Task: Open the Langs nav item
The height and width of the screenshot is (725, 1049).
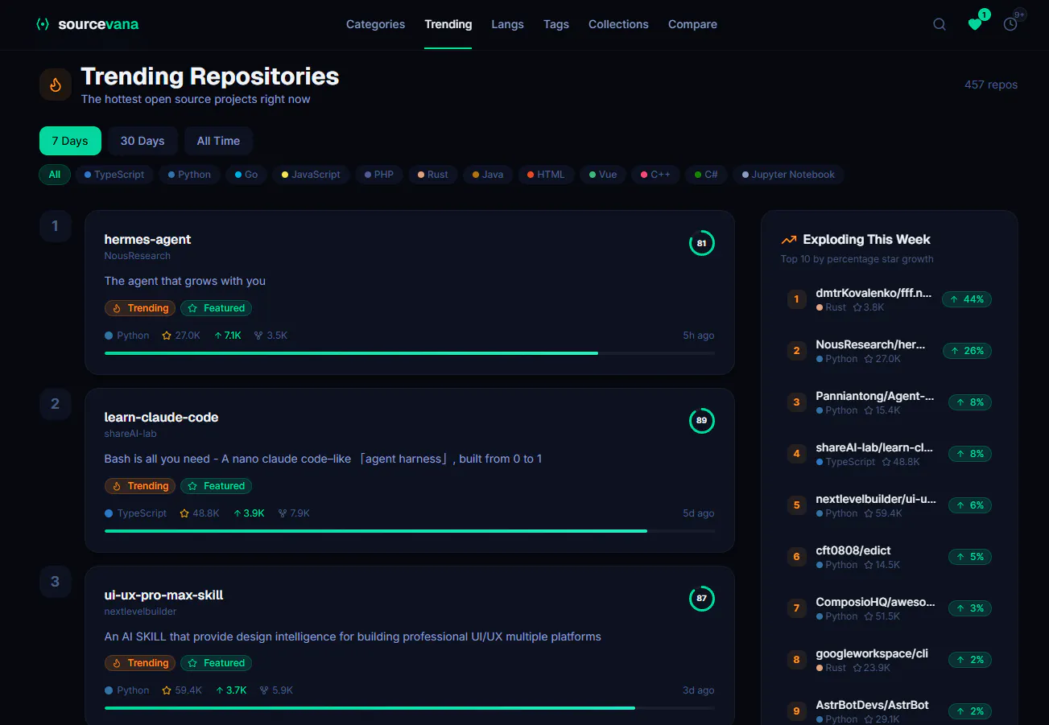Action: click(x=507, y=24)
